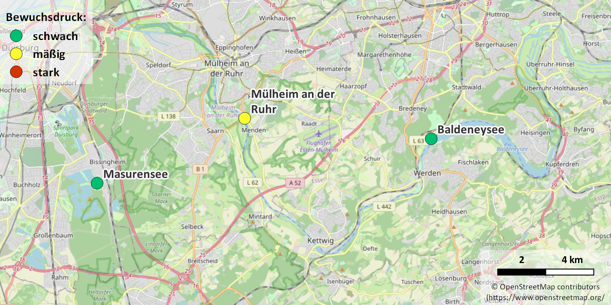Click the Bewuchsdruck legend title
611x305 pixels.
click(x=46, y=17)
